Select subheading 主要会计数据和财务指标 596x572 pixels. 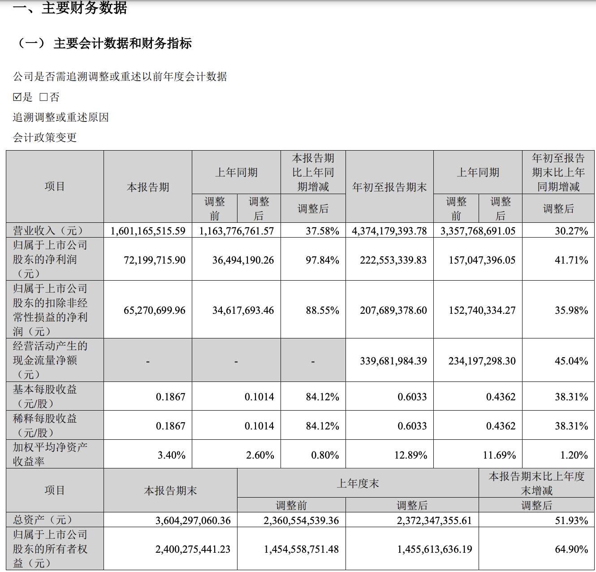click(123, 43)
